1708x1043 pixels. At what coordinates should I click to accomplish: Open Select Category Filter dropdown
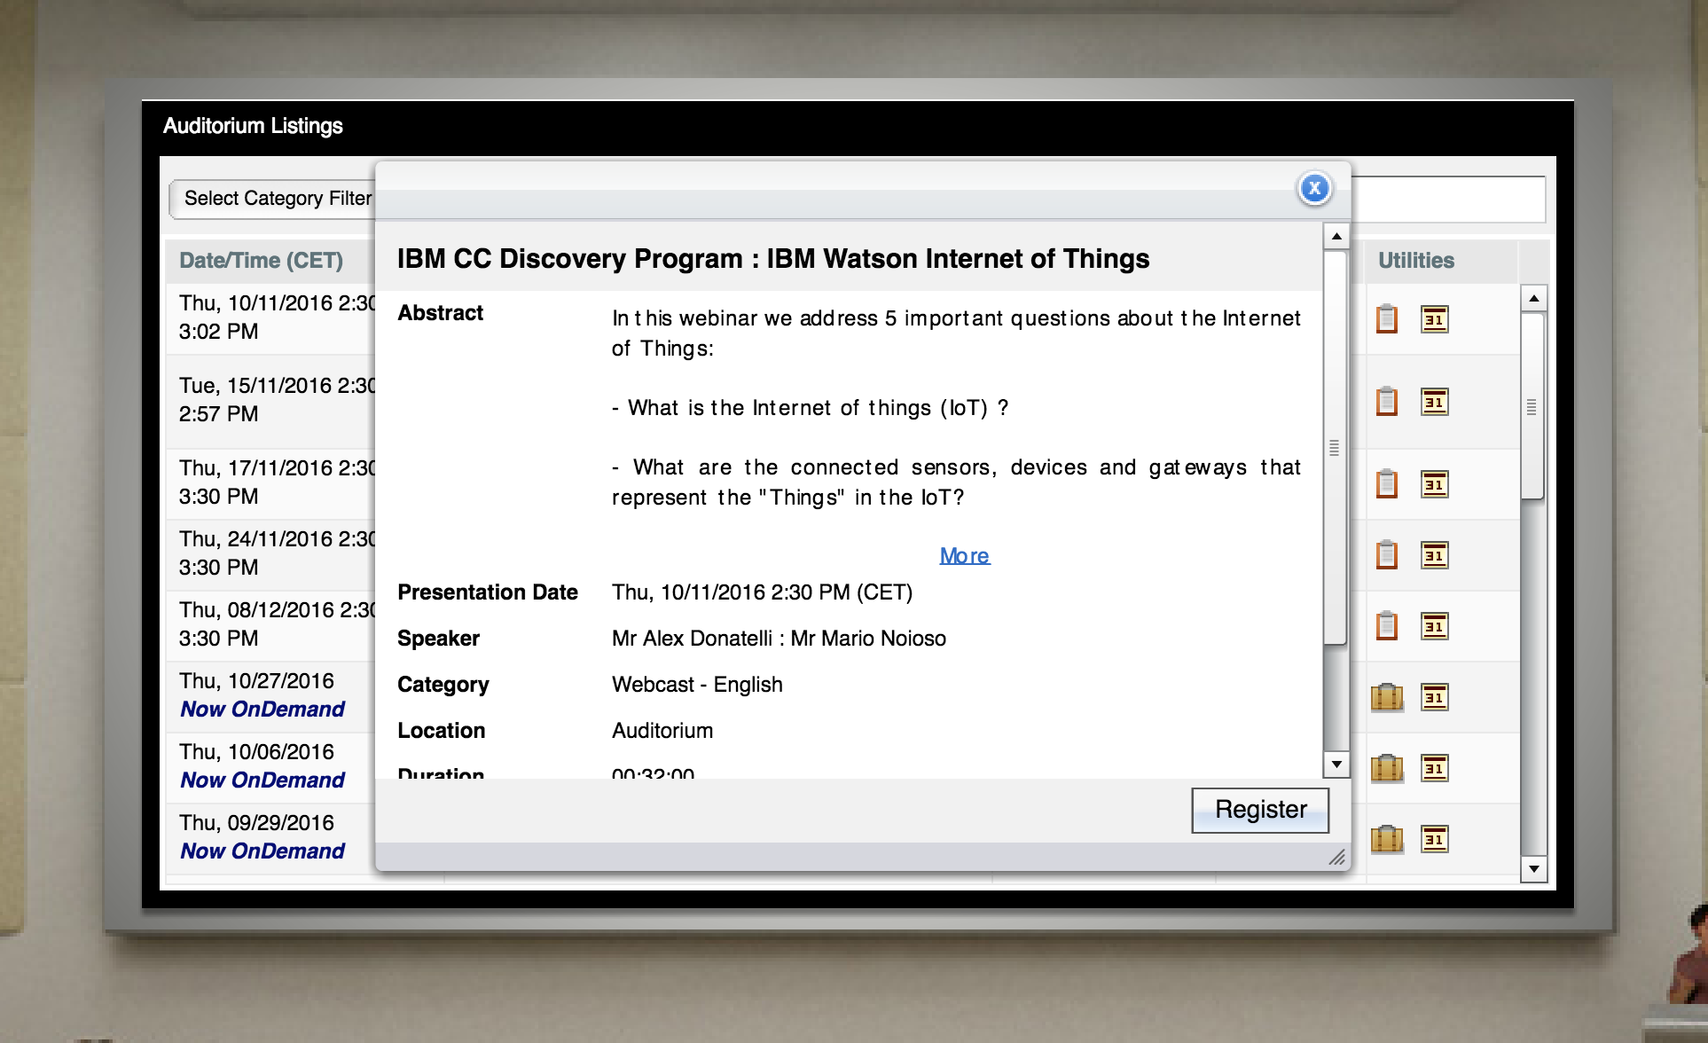click(x=272, y=199)
